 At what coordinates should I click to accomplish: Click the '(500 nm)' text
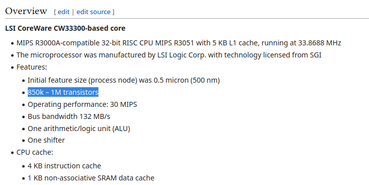(x=205, y=80)
